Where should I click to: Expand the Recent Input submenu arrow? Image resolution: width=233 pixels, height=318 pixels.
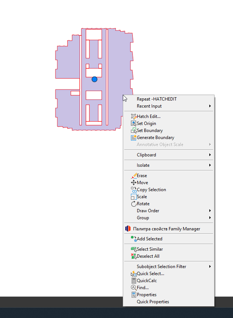(210, 106)
